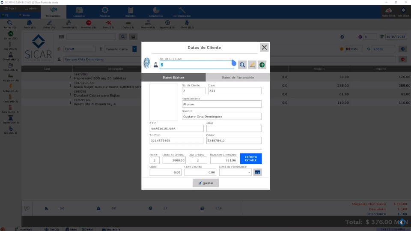This screenshot has width=411, height=231.
Task: Click the edit pencil icon beside client search
Action: point(252,65)
